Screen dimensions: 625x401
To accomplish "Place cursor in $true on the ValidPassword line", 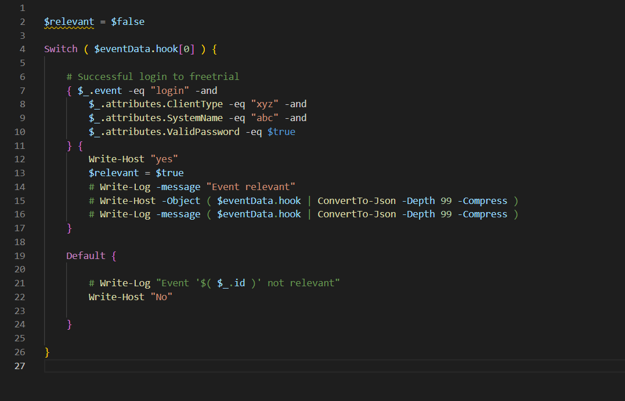I will [x=281, y=132].
